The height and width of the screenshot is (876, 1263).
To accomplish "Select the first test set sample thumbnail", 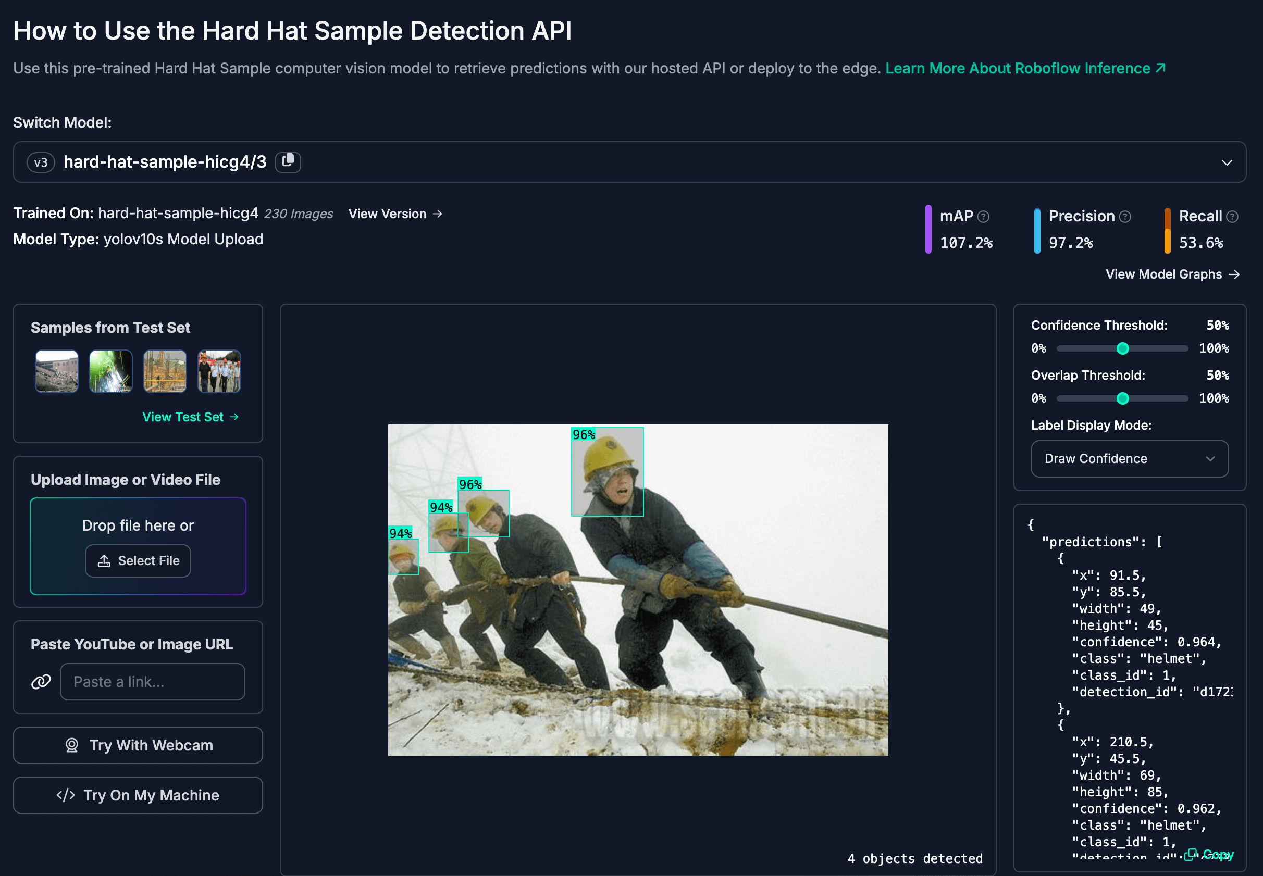I will point(57,371).
